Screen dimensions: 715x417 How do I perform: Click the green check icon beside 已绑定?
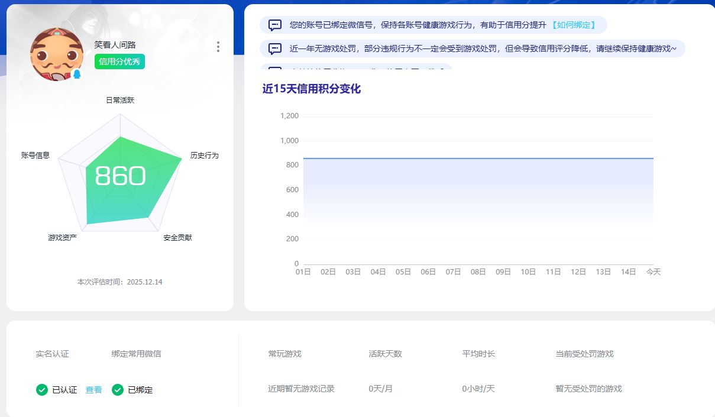tap(117, 390)
